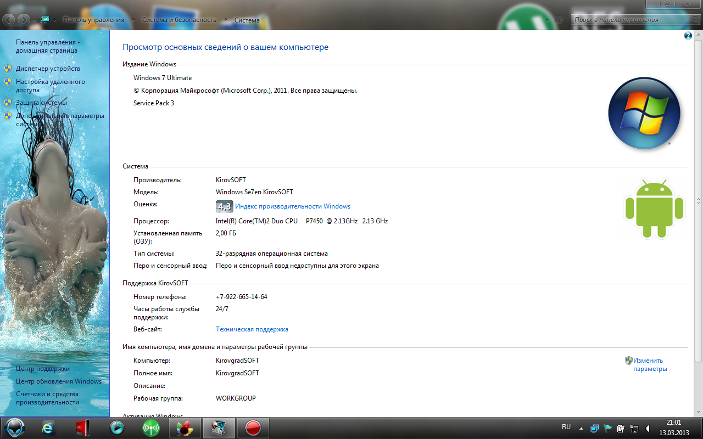Click the blue double-monitor tray icon
The image size is (703, 439).
click(595, 428)
